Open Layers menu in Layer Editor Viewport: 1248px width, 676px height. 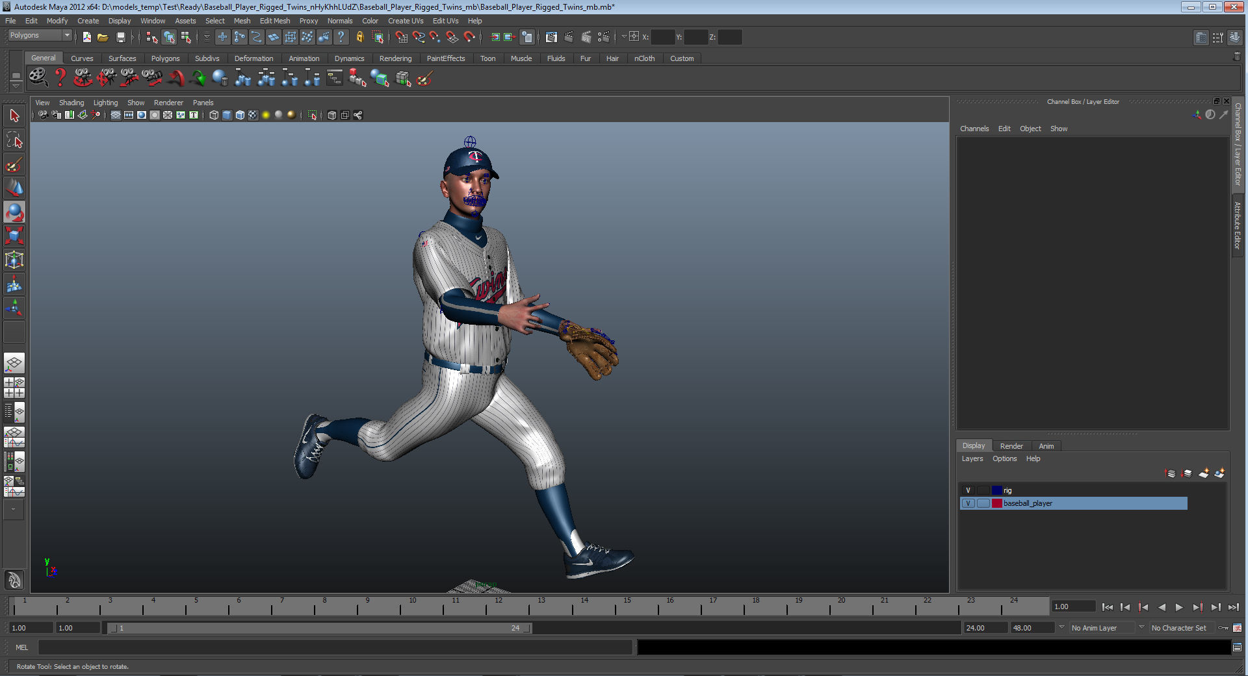pos(972,458)
